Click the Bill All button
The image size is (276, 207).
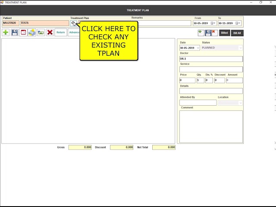(237, 33)
